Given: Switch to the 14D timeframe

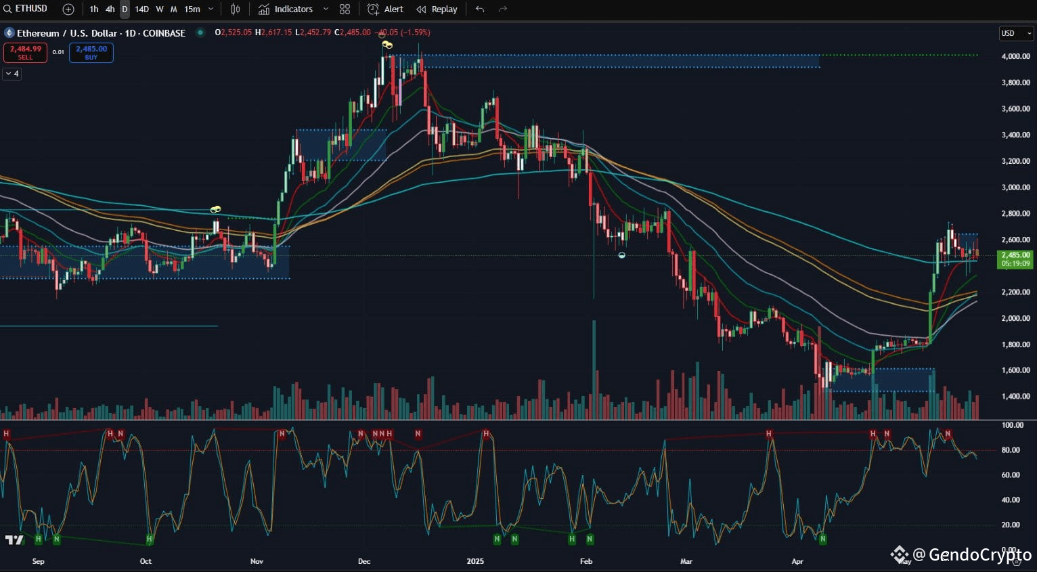Looking at the screenshot, I should click(x=141, y=9).
